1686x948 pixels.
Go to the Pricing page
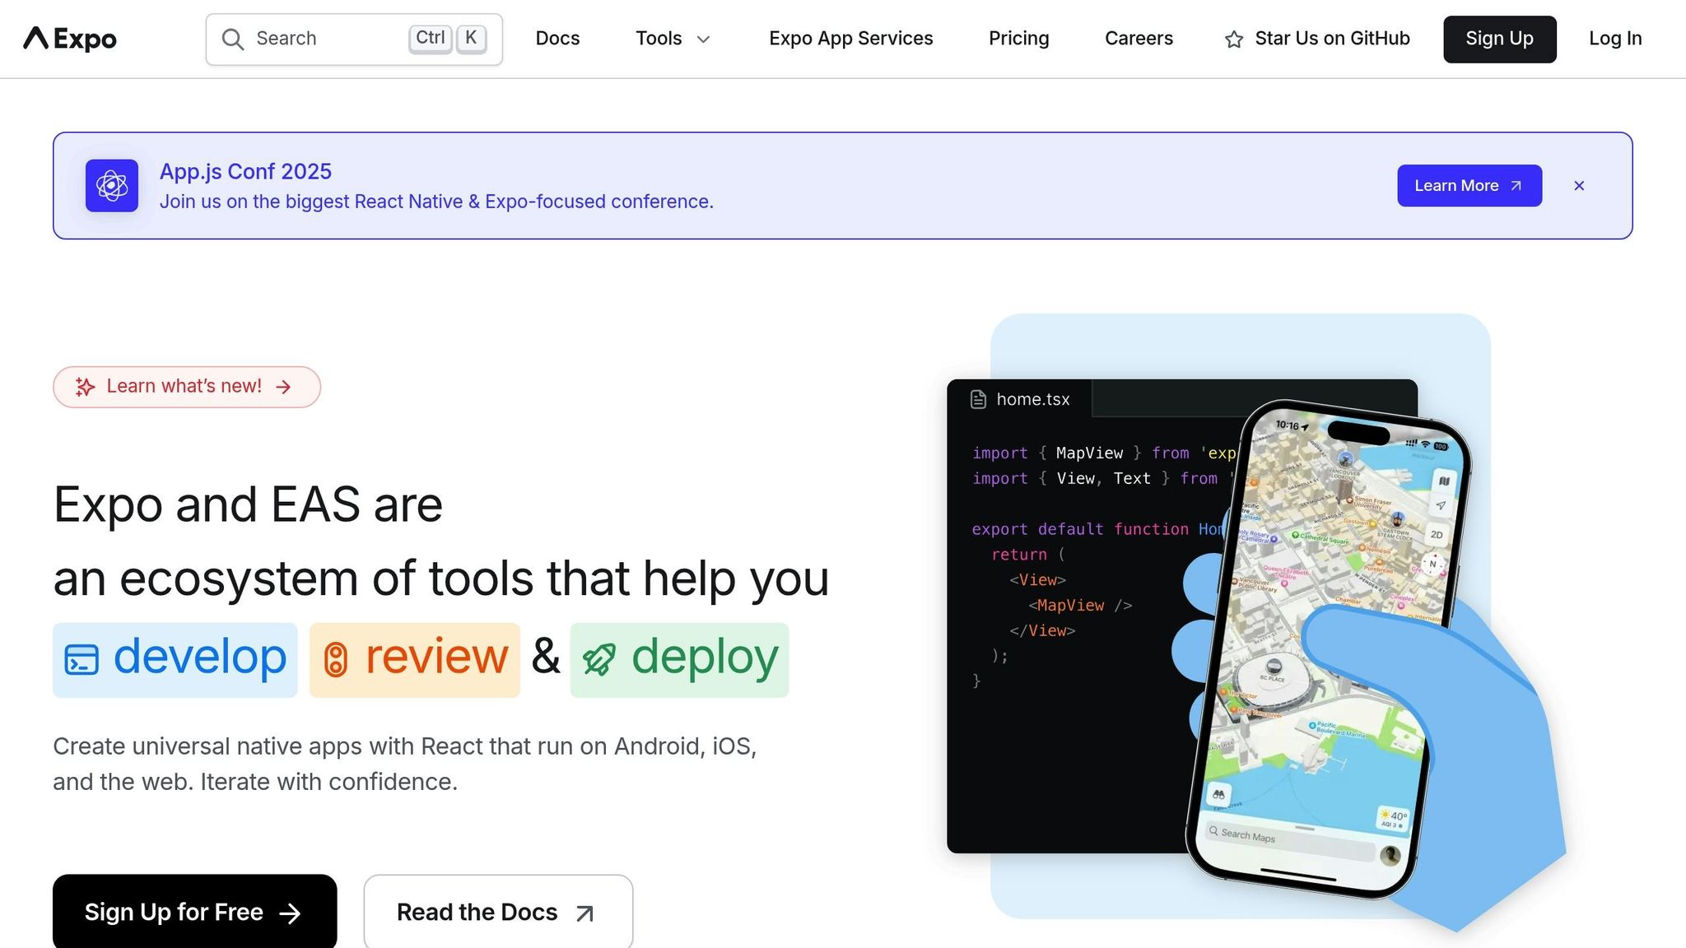(1018, 39)
